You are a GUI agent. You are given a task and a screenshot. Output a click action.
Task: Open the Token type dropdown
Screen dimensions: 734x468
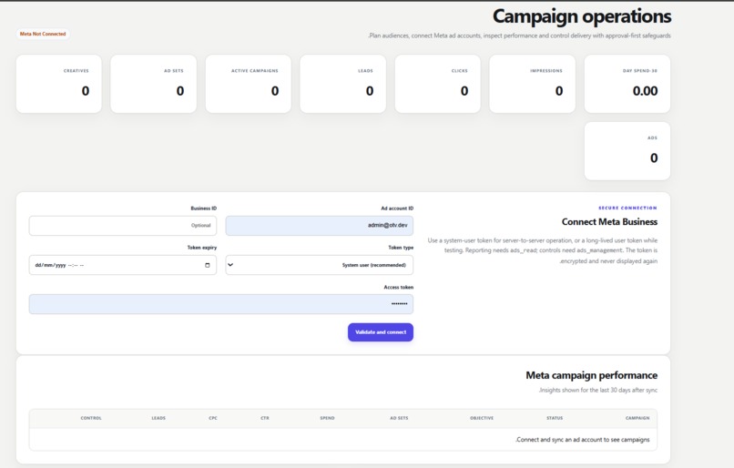[x=320, y=265]
